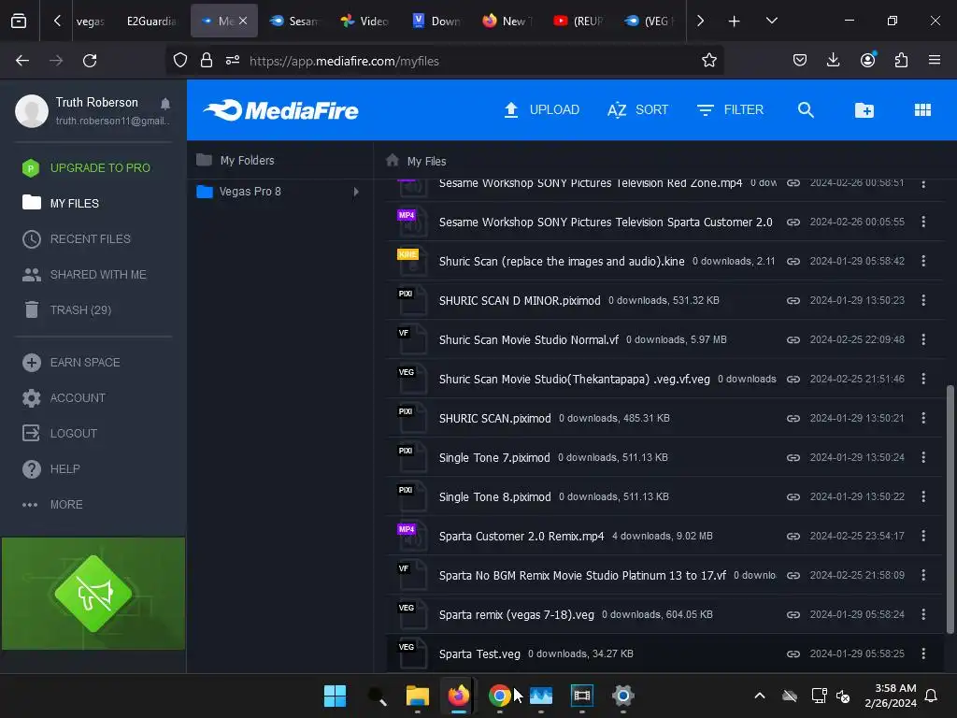
Task: Open new browser tab with plus
Action: [734, 21]
